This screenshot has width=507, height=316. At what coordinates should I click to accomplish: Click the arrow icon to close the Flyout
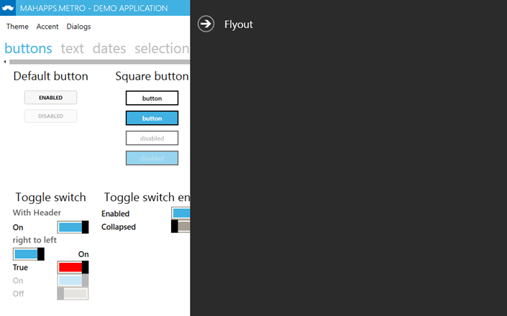pyautogui.click(x=206, y=24)
